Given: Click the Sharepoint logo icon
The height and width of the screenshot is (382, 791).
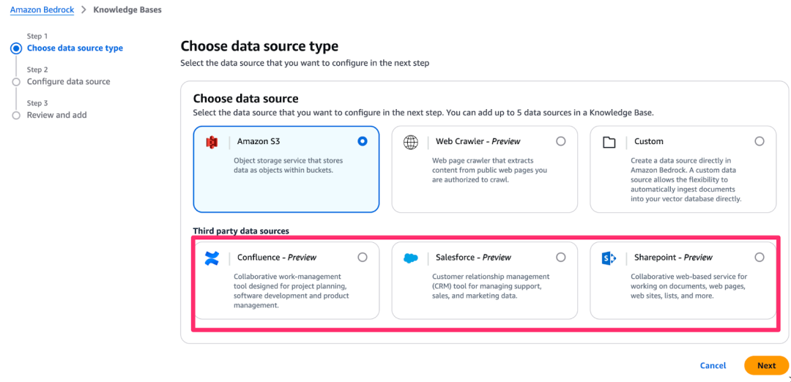Looking at the screenshot, I should click(609, 258).
